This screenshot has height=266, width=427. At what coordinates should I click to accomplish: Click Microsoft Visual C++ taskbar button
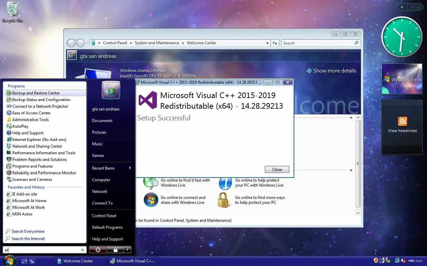(x=133, y=261)
